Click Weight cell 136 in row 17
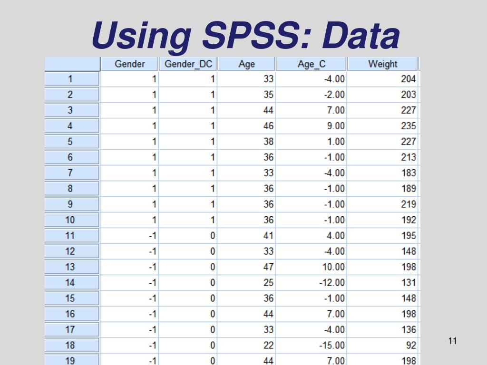This screenshot has height=365, width=487. (382, 330)
